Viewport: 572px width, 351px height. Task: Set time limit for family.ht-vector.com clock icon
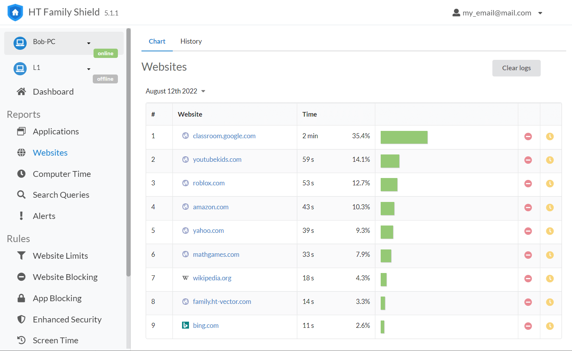pos(550,302)
